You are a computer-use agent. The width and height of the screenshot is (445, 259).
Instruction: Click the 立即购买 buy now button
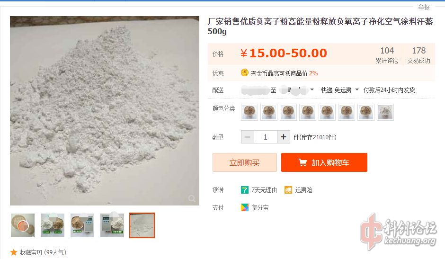pyautogui.click(x=245, y=162)
